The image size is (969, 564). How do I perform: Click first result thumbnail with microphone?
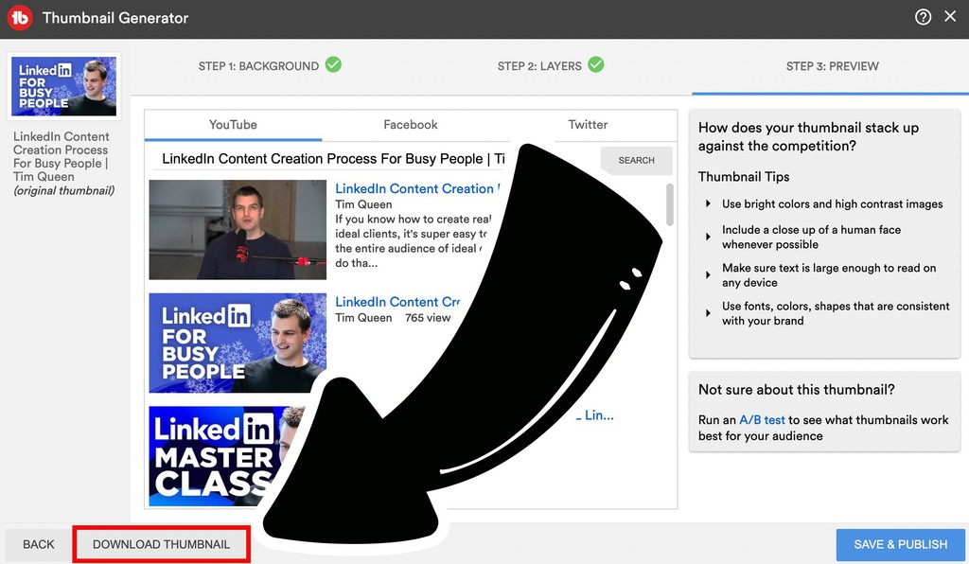238,230
